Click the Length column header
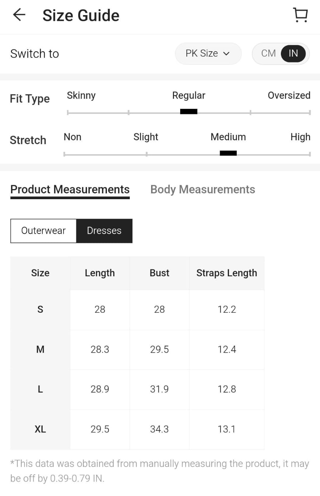This screenshot has width=320, height=496. (x=100, y=273)
